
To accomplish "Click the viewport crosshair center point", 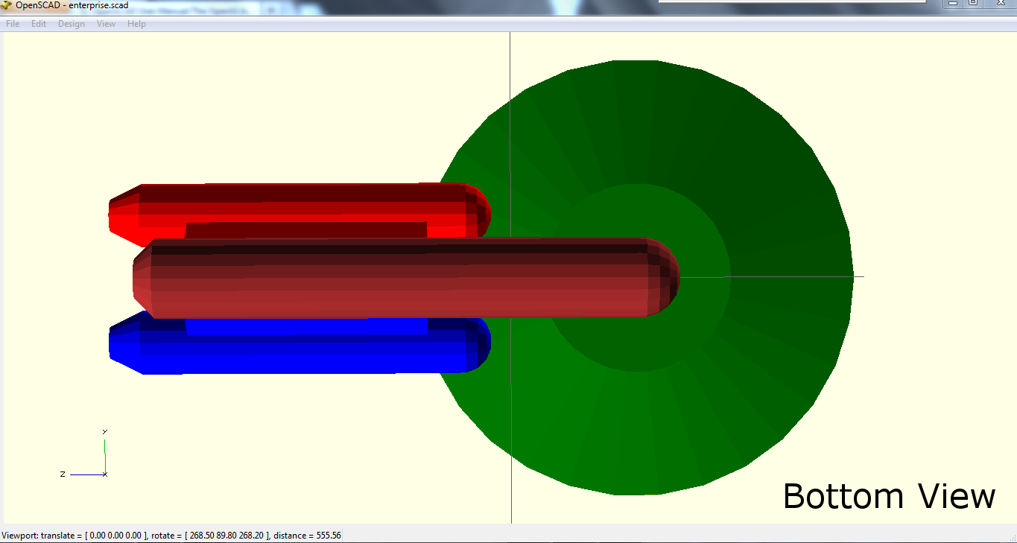I will pos(511,277).
